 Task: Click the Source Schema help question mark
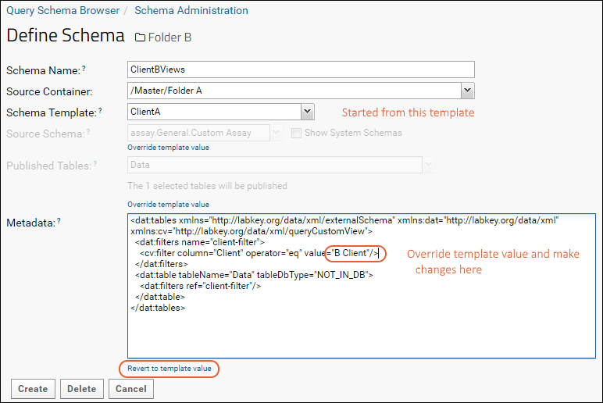88,131
